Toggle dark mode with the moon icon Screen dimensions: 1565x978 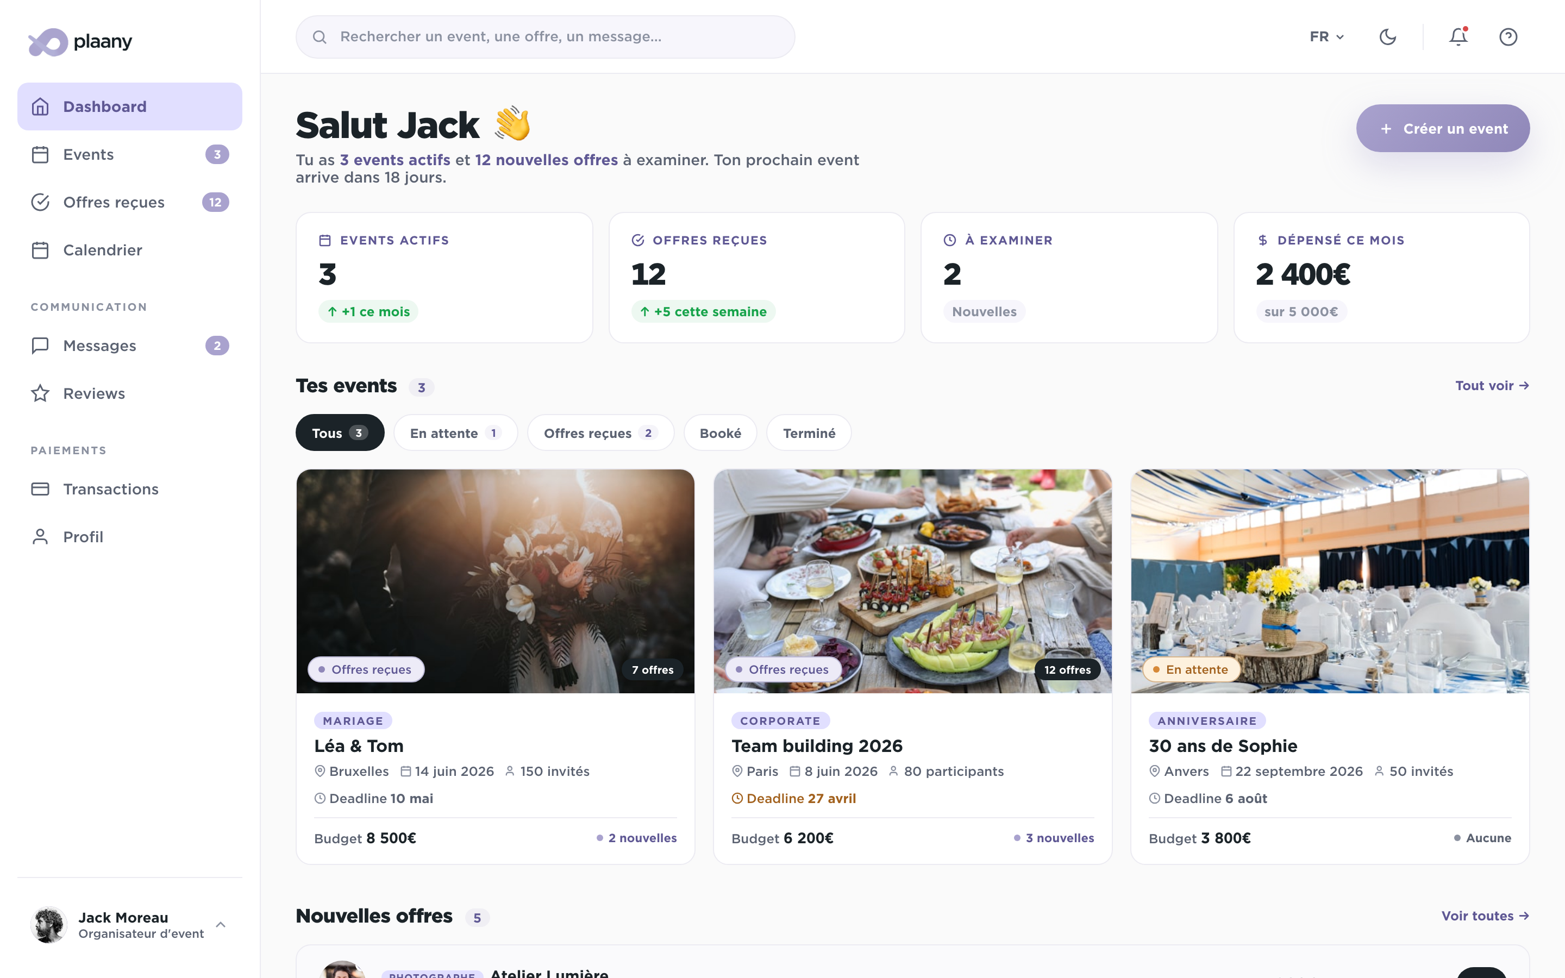pos(1388,37)
